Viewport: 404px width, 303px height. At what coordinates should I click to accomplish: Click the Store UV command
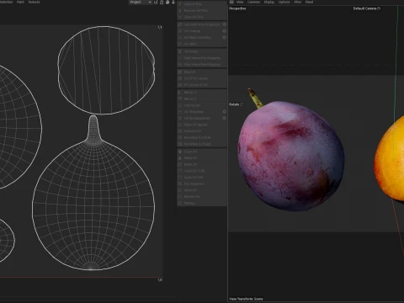pos(202,190)
